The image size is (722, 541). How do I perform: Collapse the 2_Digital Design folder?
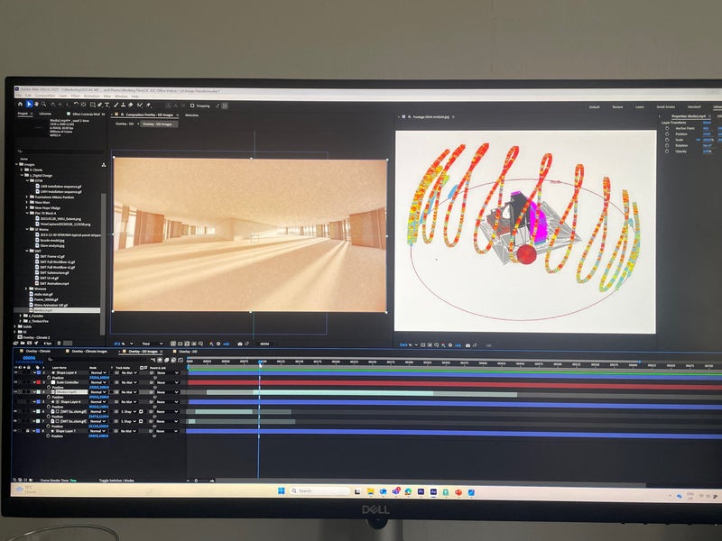click(x=22, y=175)
